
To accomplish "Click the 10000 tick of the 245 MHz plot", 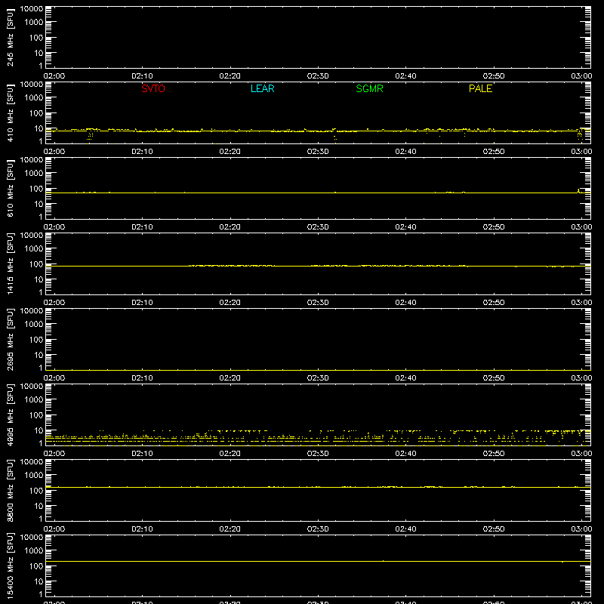I will pyautogui.click(x=32, y=9).
